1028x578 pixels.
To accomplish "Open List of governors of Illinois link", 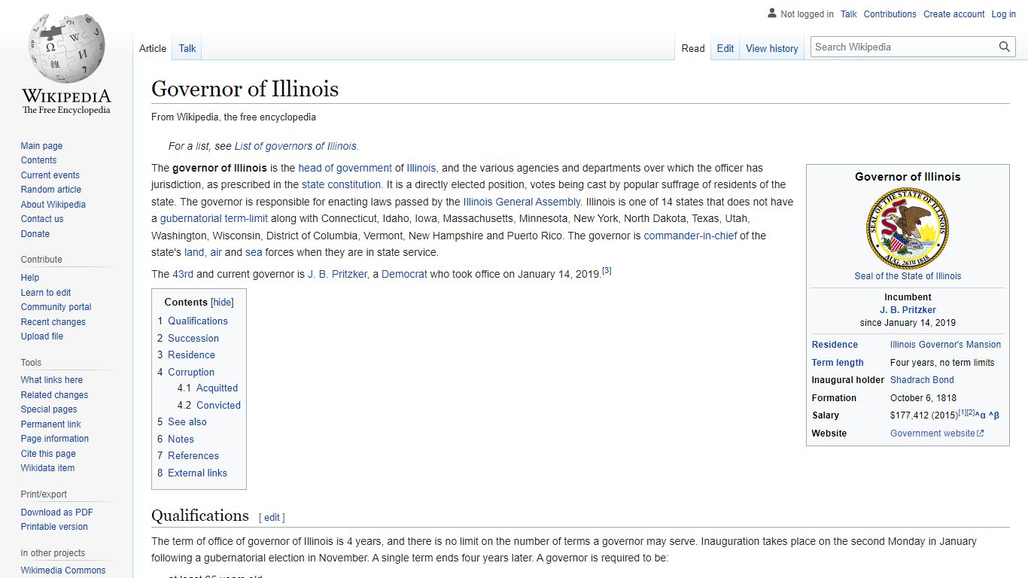I will click(x=296, y=147).
